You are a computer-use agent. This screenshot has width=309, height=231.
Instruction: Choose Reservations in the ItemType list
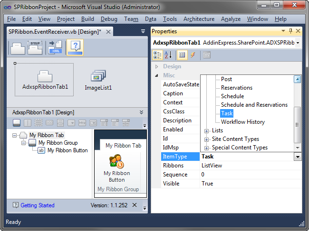(x=237, y=88)
